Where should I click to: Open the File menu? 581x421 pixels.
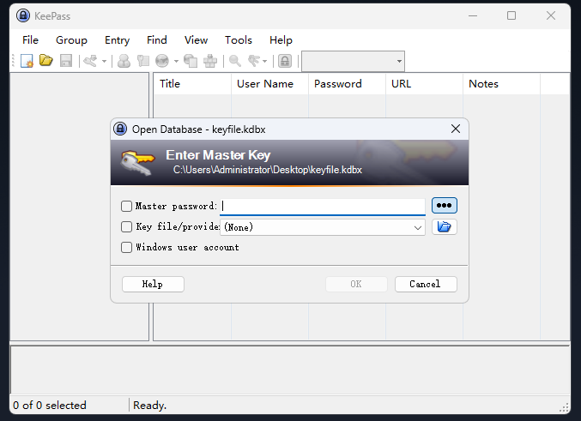30,40
